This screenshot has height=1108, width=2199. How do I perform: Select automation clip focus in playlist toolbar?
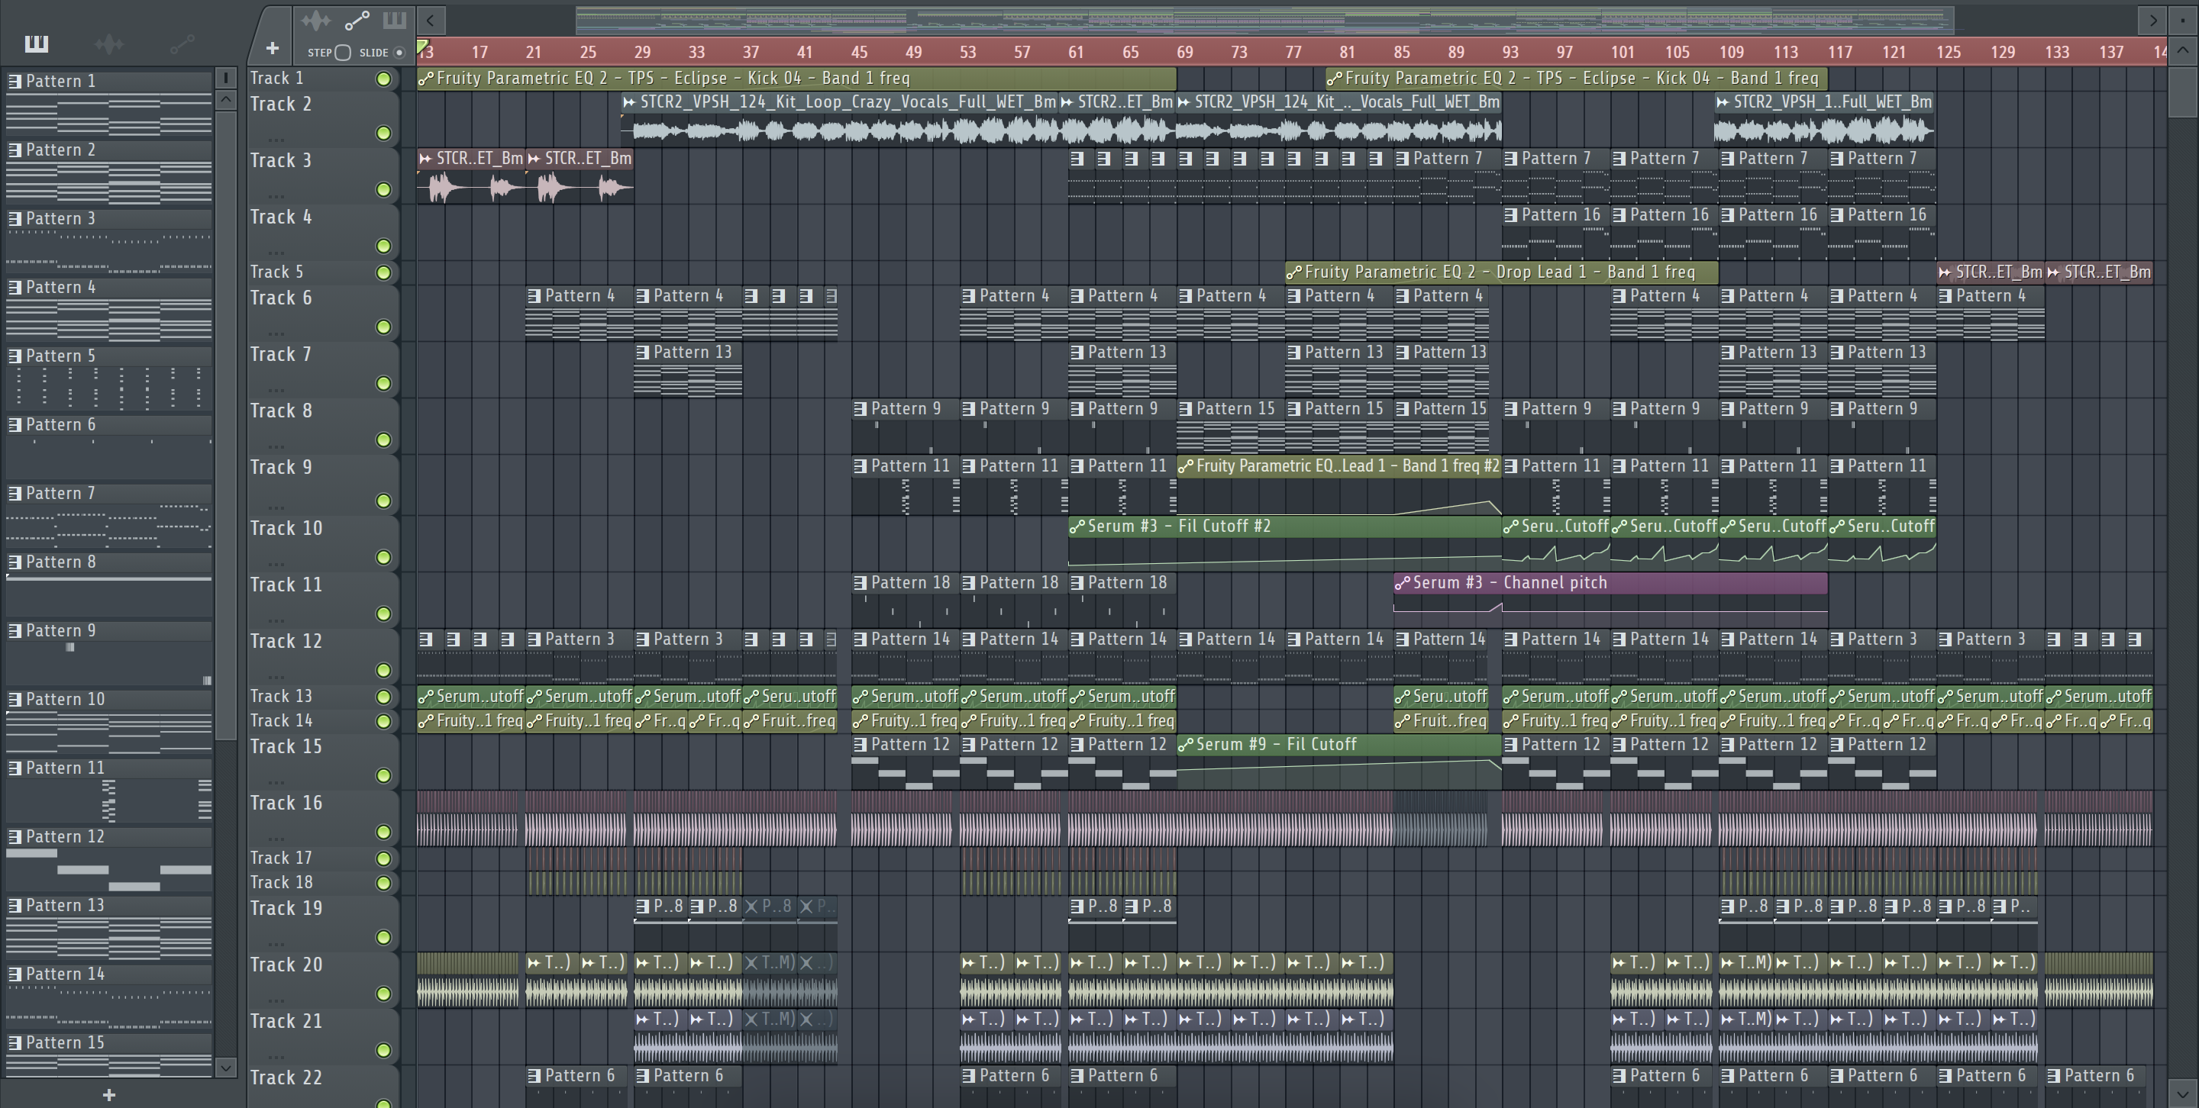click(x=357, y=20)
